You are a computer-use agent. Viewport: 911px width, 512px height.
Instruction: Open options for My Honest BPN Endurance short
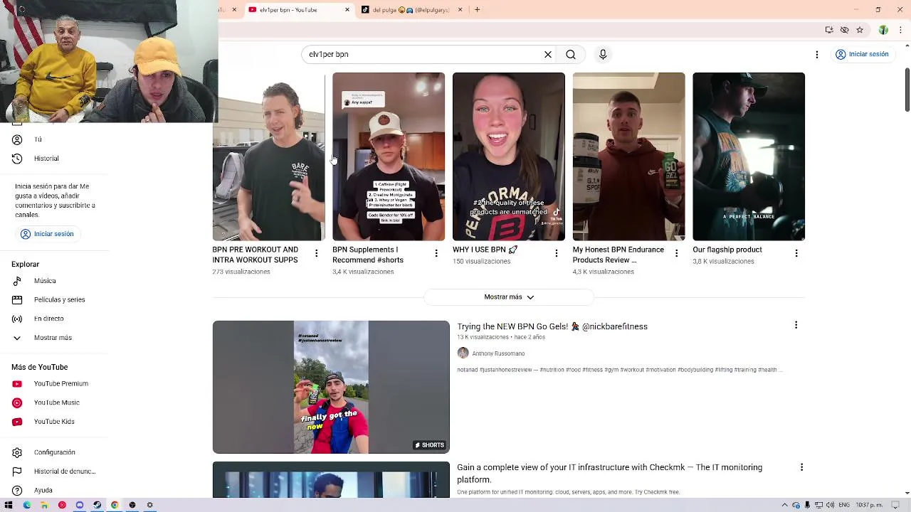point(677,253)
